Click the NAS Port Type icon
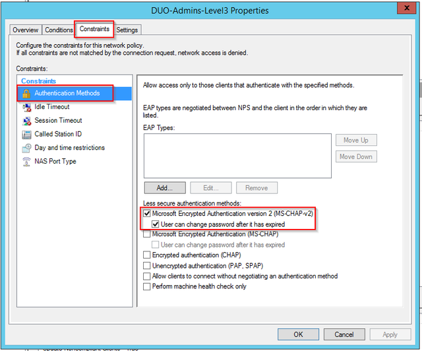This screenshot has width=422, height=351. click(26, 162)
